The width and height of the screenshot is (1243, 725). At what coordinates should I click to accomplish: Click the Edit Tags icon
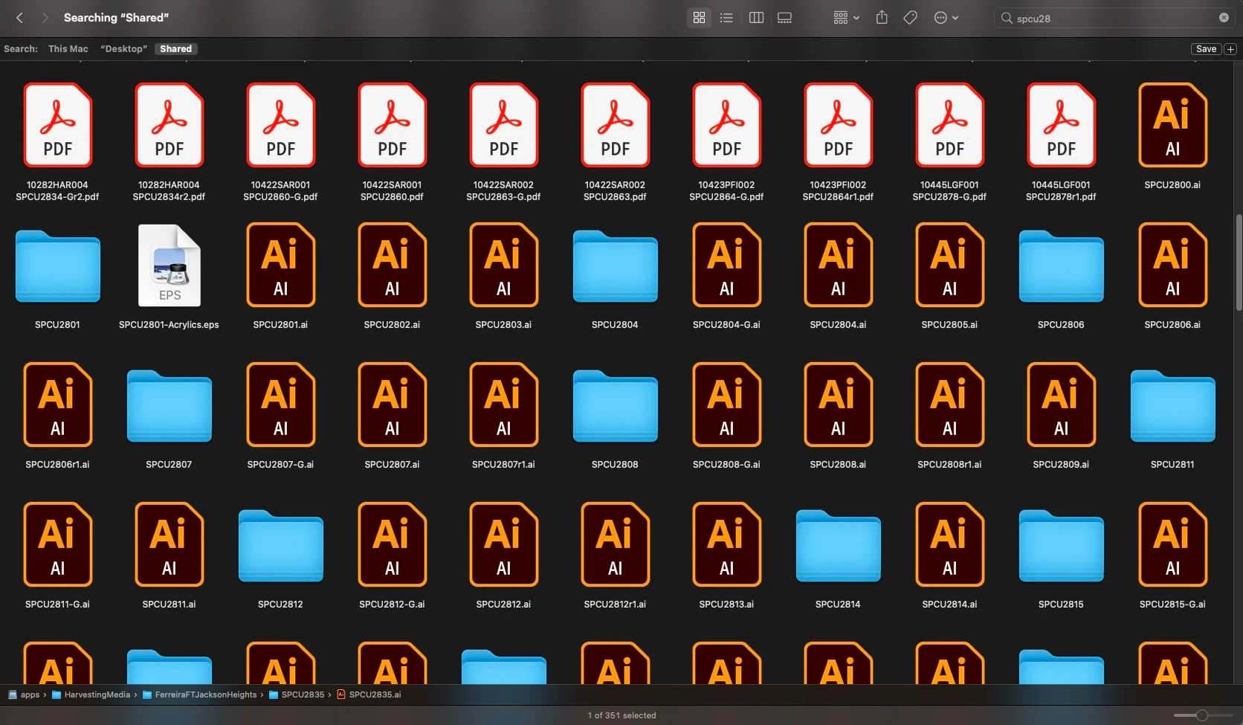(x=910, y=18)
